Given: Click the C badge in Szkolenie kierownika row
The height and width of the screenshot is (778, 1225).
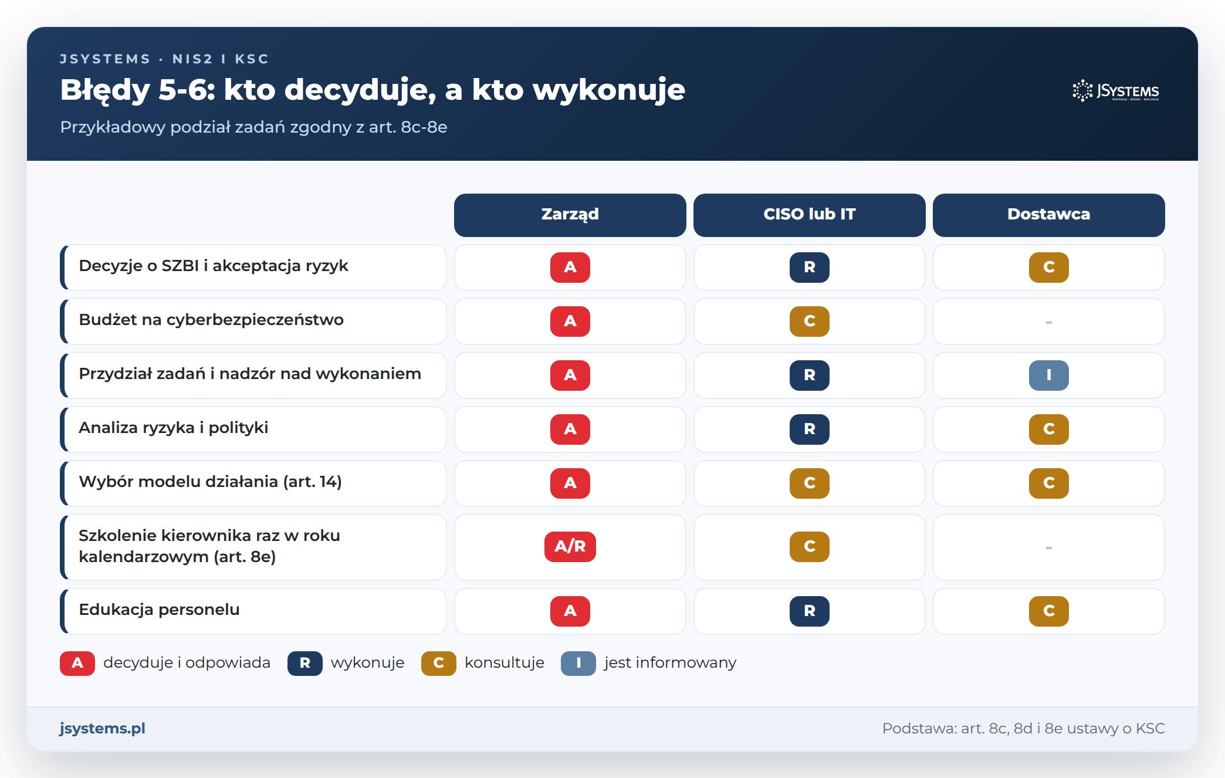Looking at the screenshot, I should 809,547.
